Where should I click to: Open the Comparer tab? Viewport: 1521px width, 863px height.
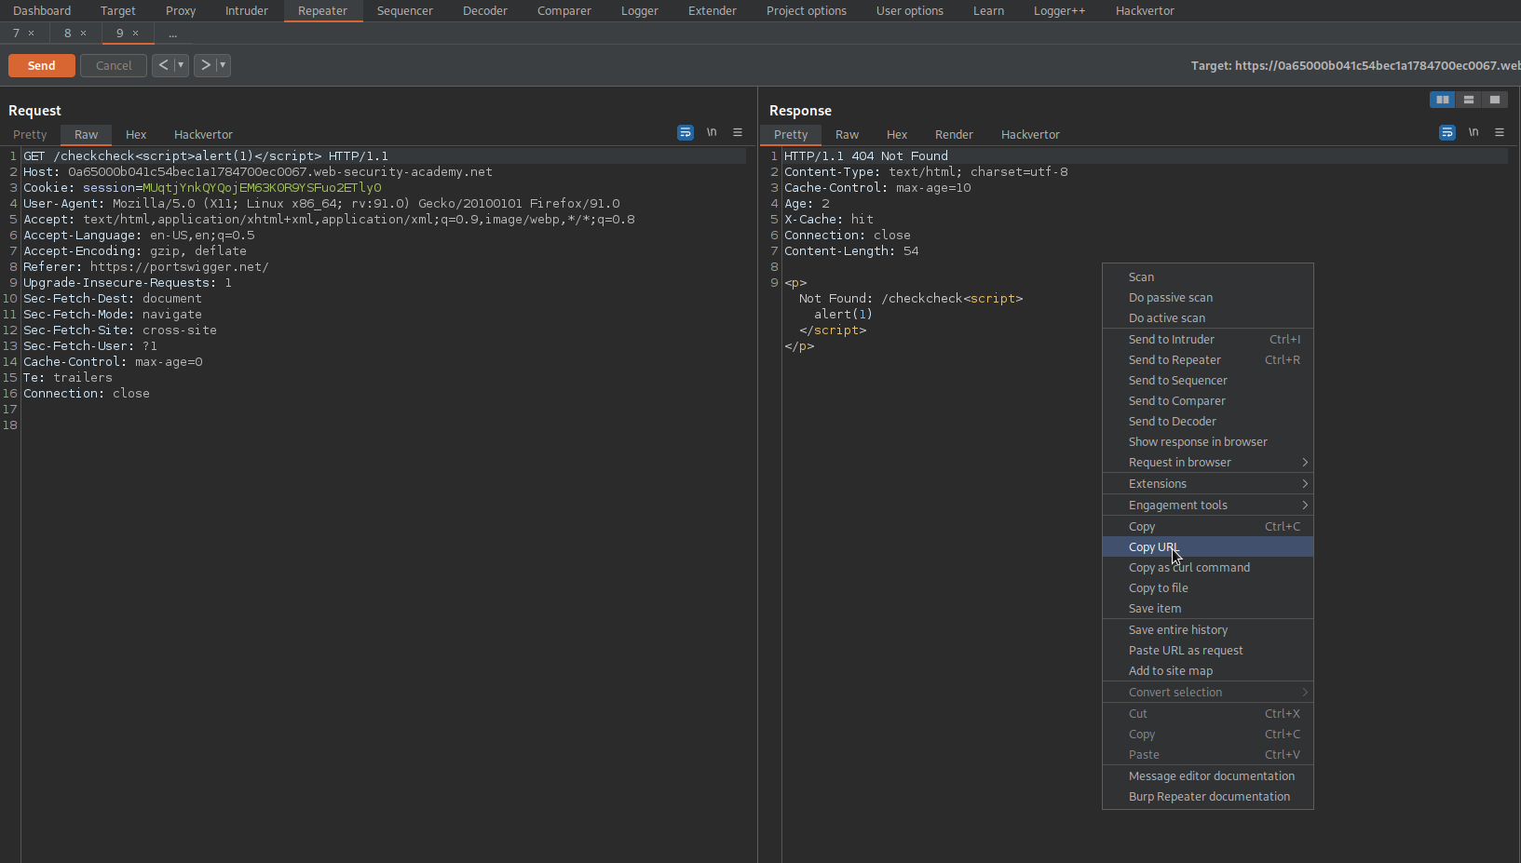point(564,11)
